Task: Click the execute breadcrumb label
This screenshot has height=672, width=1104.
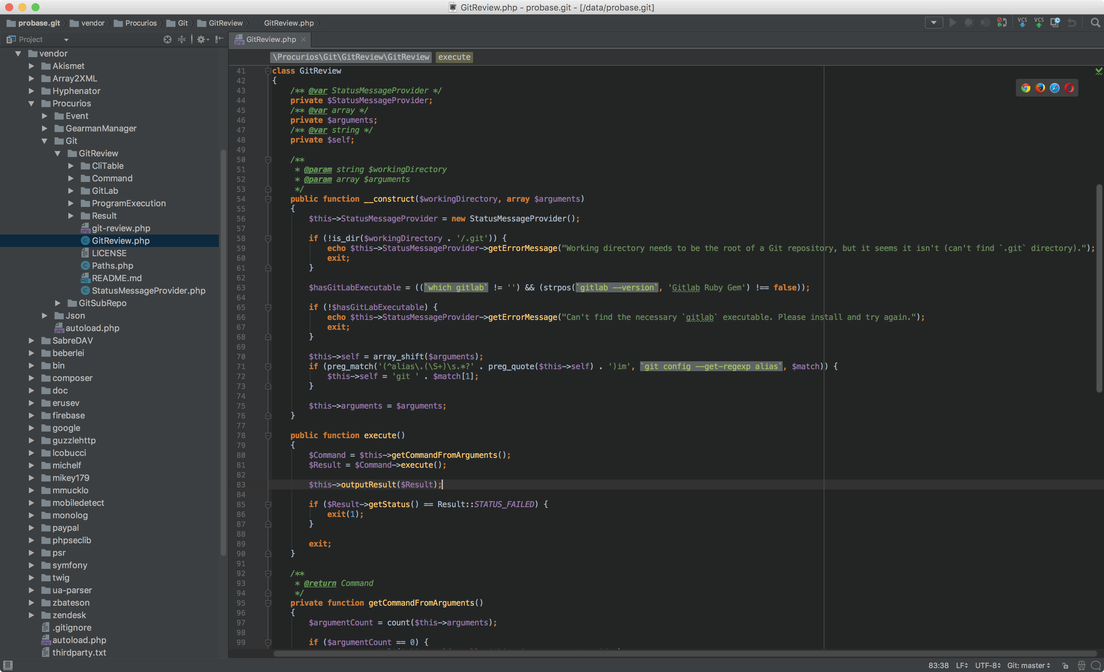Action: click(x=454, y=57)
